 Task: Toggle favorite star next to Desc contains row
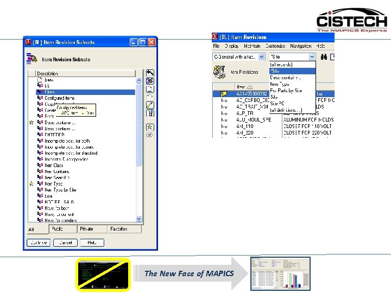coord(31,122)
